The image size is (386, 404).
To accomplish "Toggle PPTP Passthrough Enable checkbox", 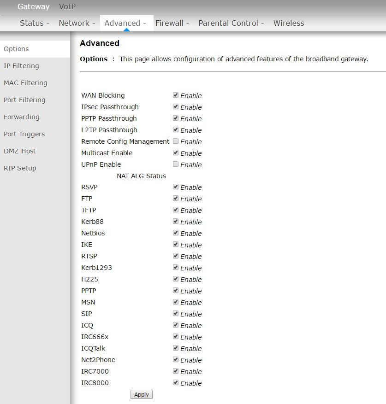I will tap(176, 118).
